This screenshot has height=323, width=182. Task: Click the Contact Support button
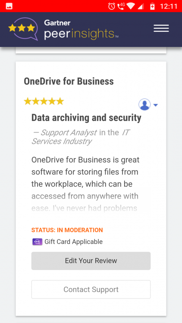(91, 289)
